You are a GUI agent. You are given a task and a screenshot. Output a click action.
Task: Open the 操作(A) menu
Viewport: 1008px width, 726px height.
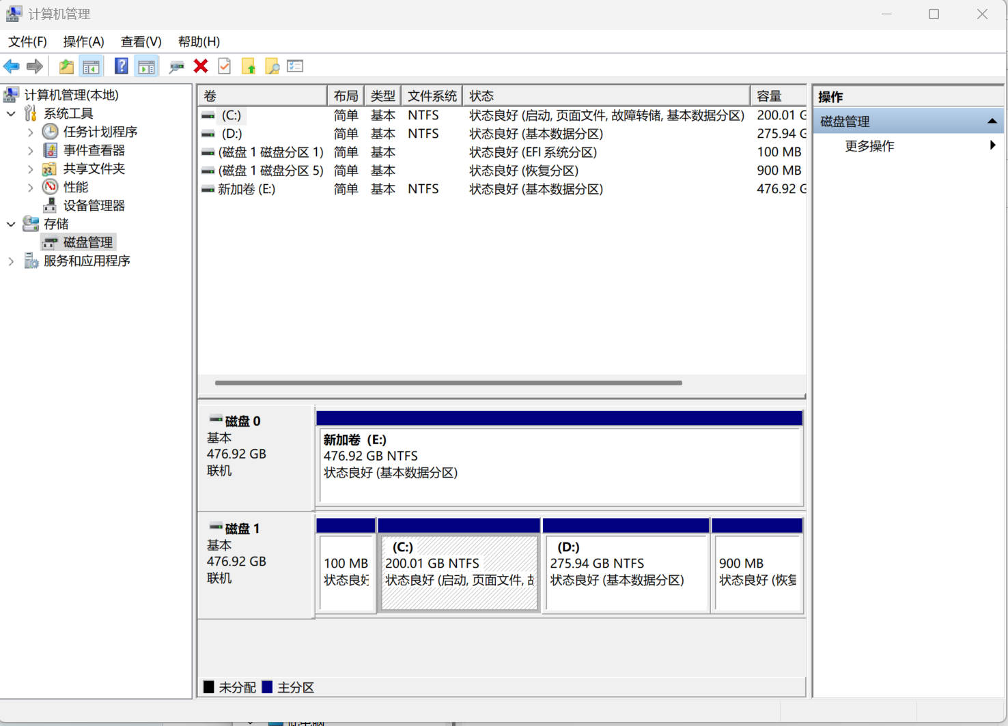pos(83,42)
